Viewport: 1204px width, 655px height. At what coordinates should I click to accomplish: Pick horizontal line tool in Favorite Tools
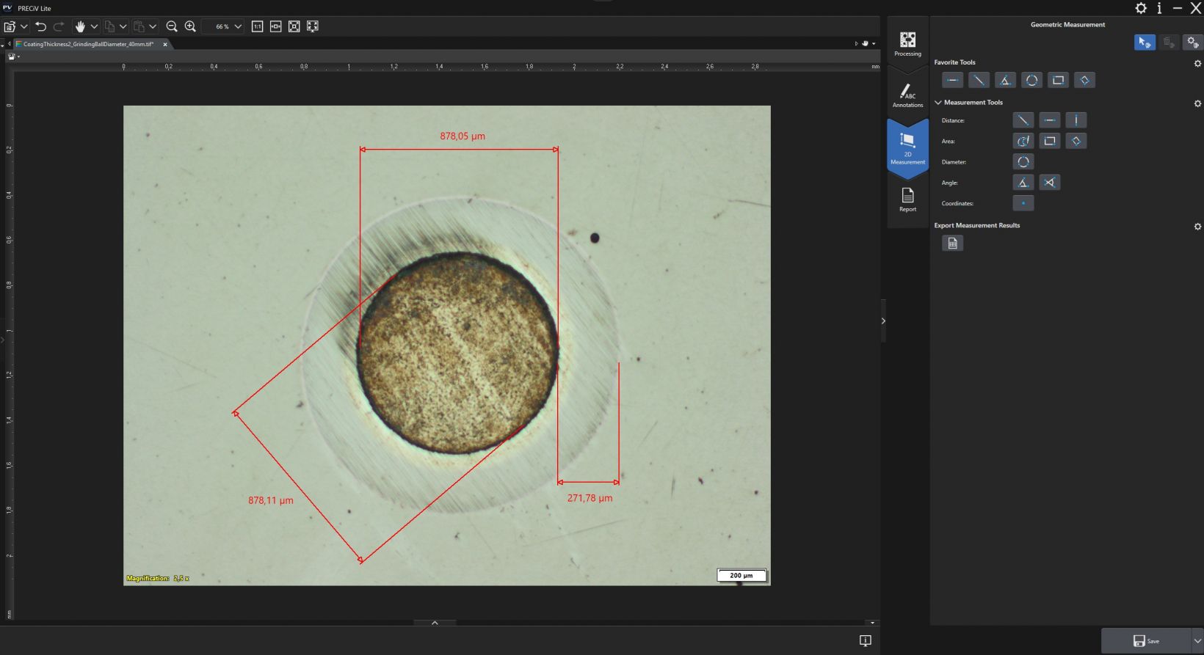coord(952,80)
